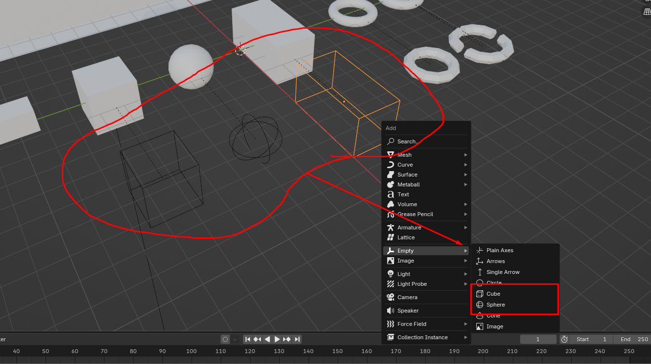Open the Image submenu in Add menu

[426, 261]
